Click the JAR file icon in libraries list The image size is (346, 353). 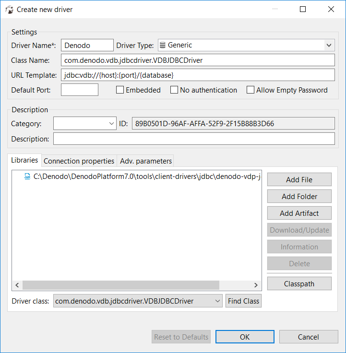[27, 176]
